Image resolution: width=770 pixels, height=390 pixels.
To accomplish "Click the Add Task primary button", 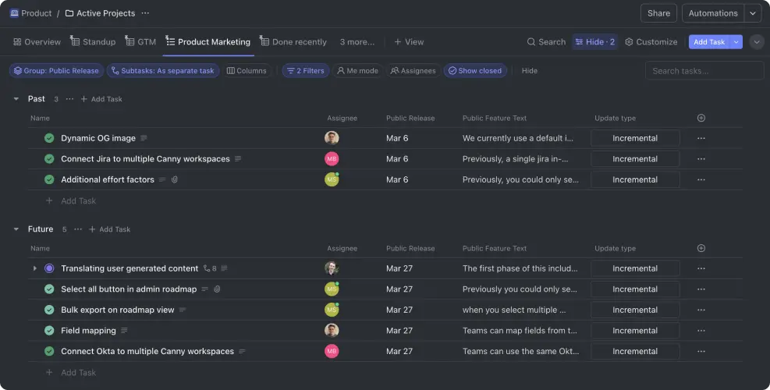I will (709, 42).
